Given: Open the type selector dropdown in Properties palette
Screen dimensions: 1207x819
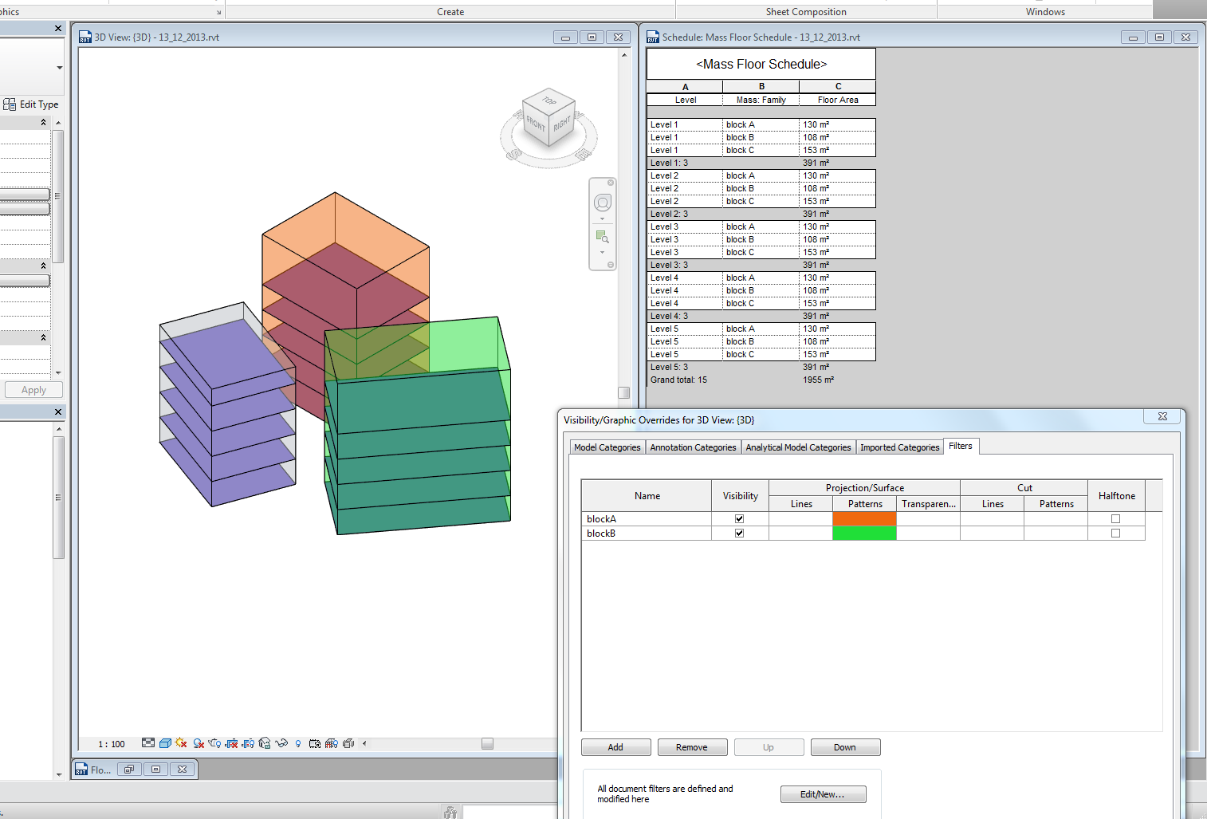Looking at the screenshot, I should pyautogui.click(x=59, y=68).
